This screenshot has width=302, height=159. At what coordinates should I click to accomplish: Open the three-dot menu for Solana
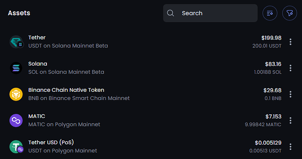[x=291, y=68]
